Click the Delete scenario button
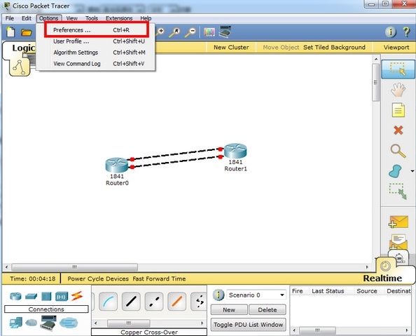Viewport: 416px width, 336px height. click(268, 309)
